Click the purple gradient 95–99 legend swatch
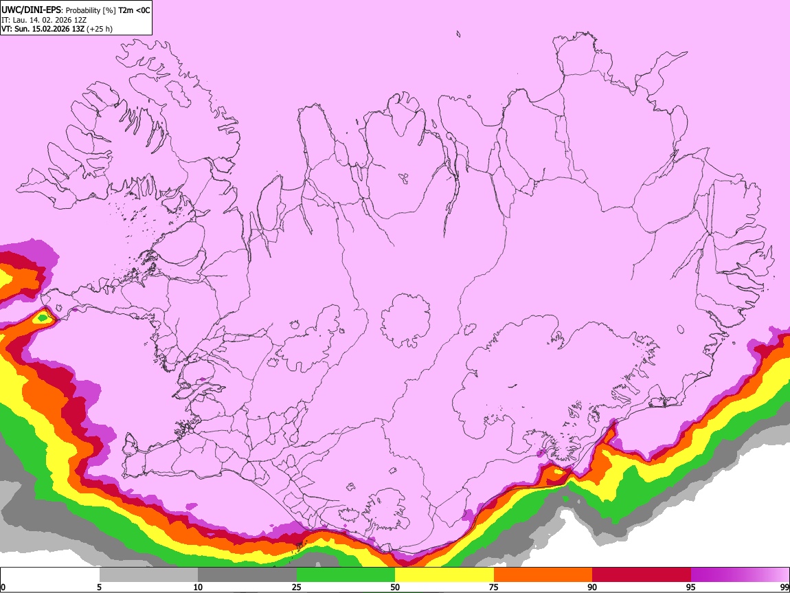Screen dimensions: 790x593 (x=740, y=574)
